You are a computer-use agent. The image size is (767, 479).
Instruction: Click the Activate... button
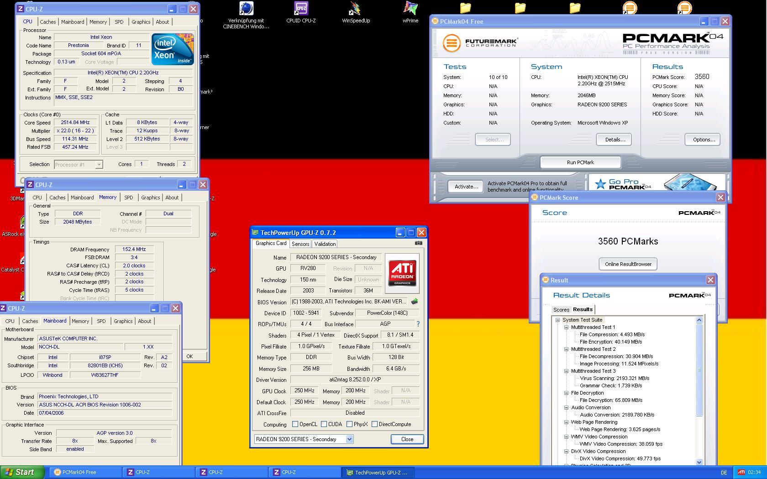tap(466, 187)
